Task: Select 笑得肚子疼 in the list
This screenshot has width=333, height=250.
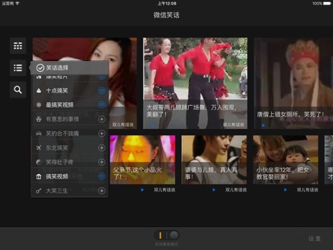Action: (x=69, y=162)
